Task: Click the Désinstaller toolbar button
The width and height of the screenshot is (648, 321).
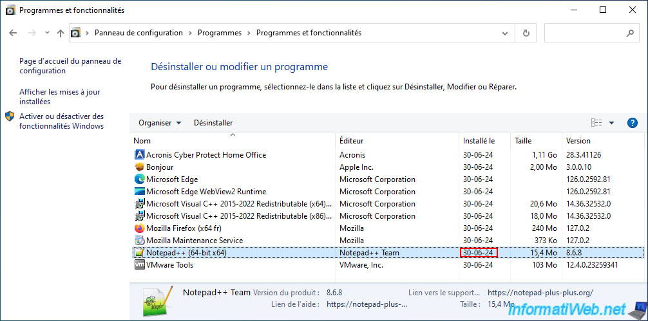Action: tap(213, 122)
